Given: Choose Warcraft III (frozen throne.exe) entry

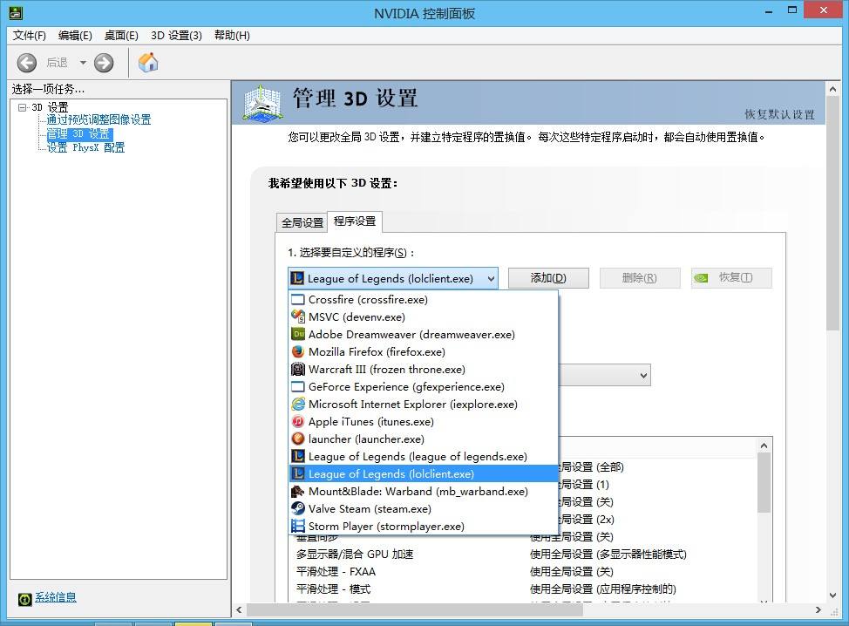Looking at the screenshot, I should point(424,370).
